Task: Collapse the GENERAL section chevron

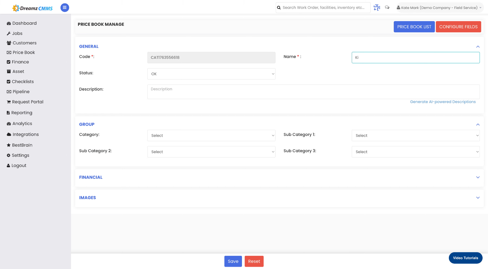Action: pos(478,47)
